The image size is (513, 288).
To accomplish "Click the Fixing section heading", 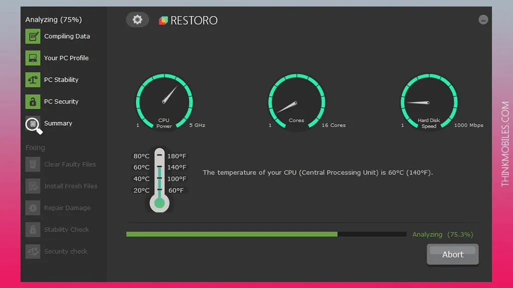I will coord(35,148).
